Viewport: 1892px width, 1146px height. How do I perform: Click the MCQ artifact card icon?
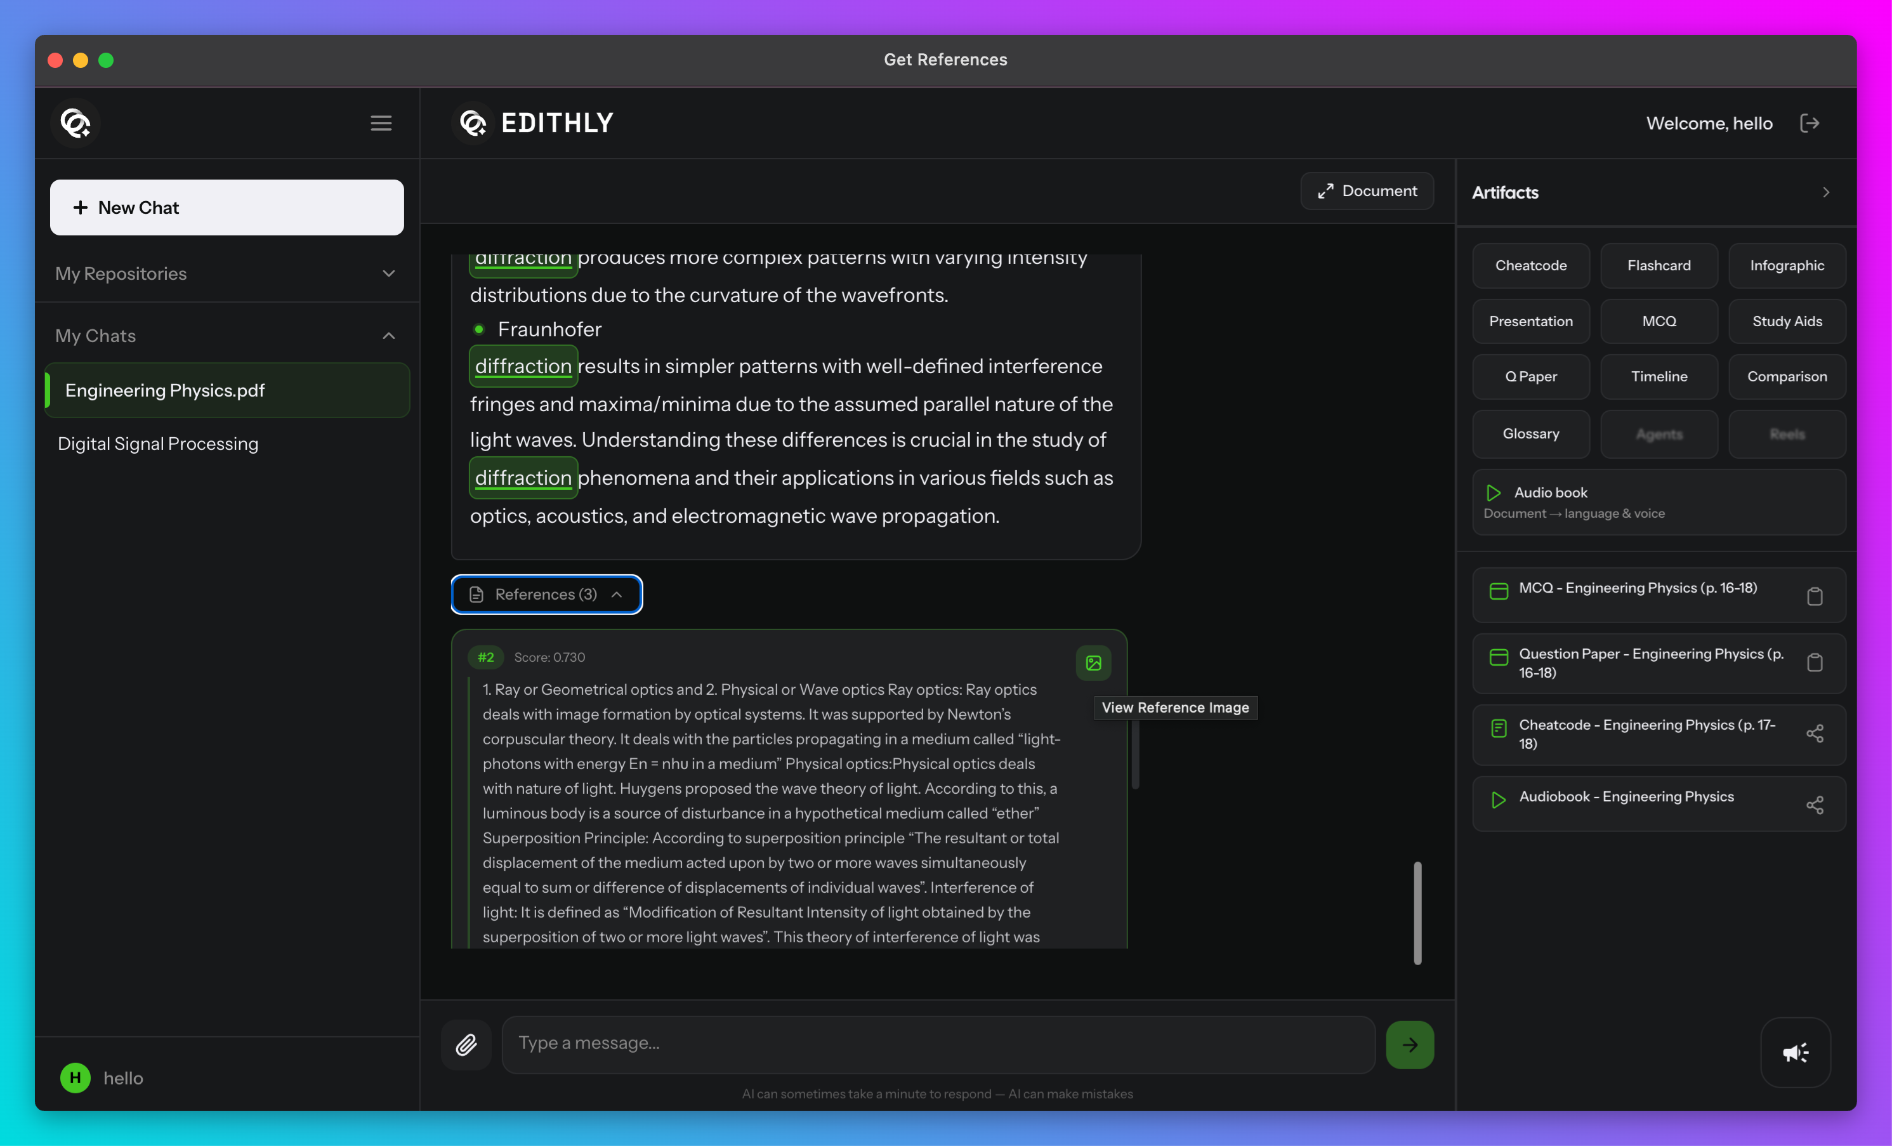pyautogui.click(x=1498, y=591)
